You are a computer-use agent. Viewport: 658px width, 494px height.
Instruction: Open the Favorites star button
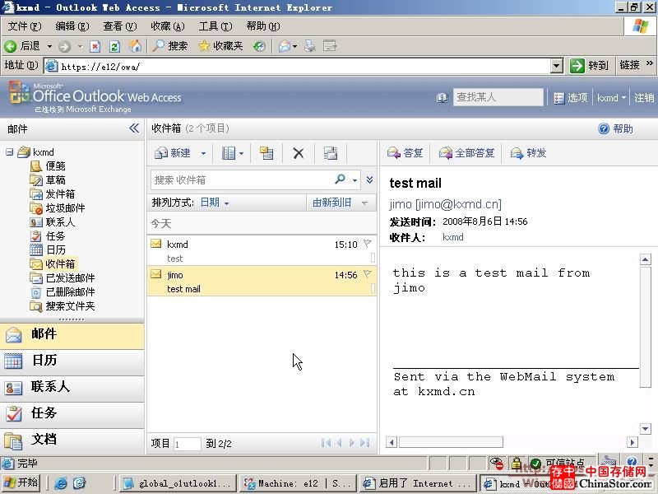220,46
